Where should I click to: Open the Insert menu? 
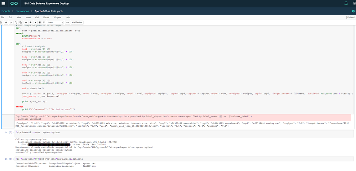[28, 17]
